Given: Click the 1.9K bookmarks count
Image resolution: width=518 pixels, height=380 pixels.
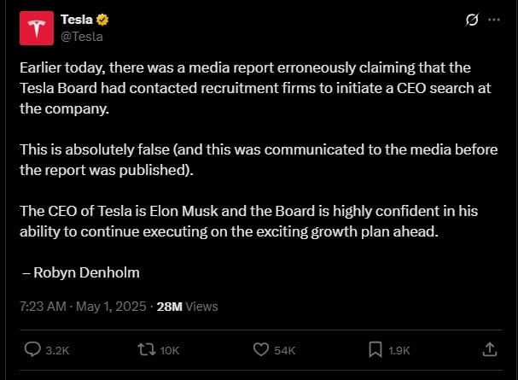Looking at the screenshot, I should tap(399, 350).
